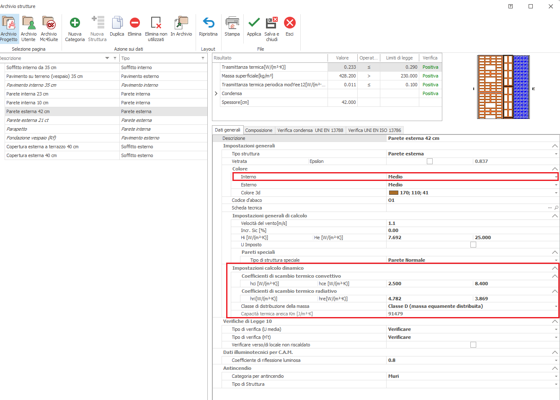Enable the Vetrata checkbox

(x=429, y=161)
